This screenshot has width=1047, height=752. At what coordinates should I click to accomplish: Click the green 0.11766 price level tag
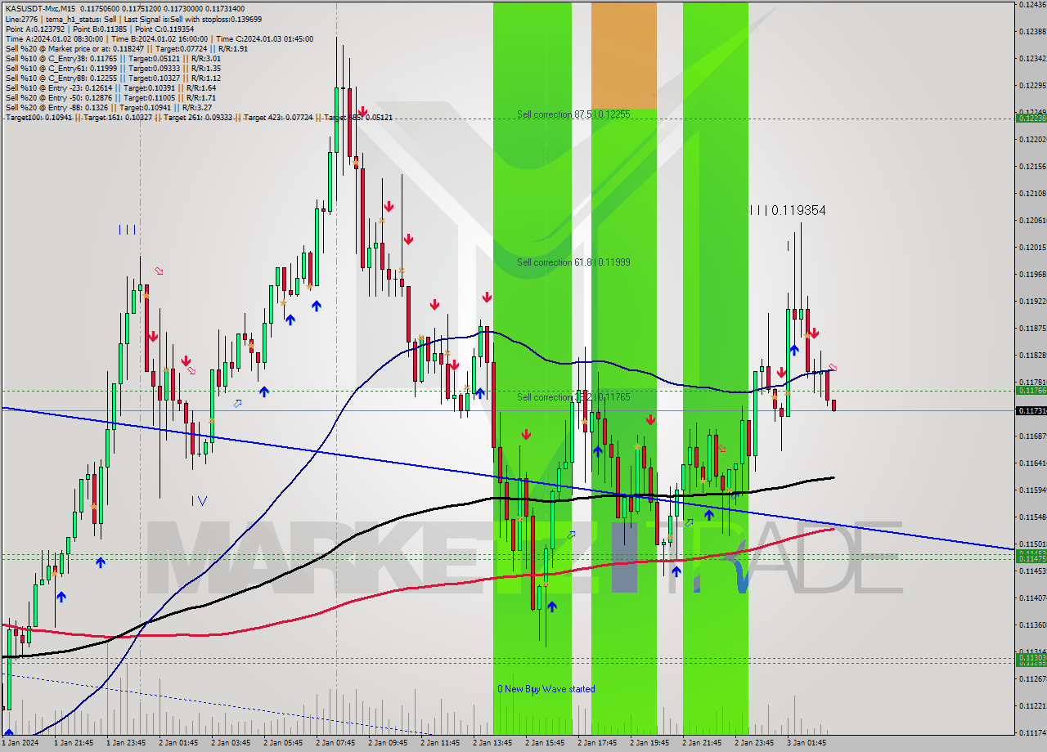click(1031, 390)
